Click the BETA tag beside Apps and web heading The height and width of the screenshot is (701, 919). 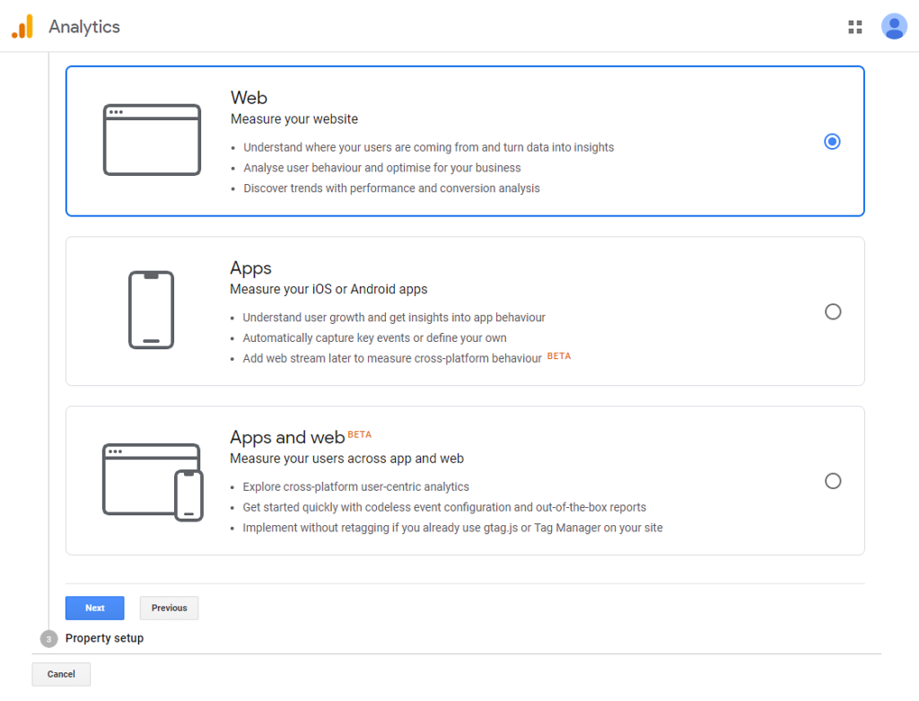pyautogui.click(x=360, y=434)
